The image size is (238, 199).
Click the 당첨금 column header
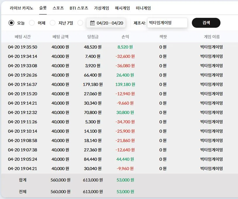pyautogui.click(x=93, y=37)
